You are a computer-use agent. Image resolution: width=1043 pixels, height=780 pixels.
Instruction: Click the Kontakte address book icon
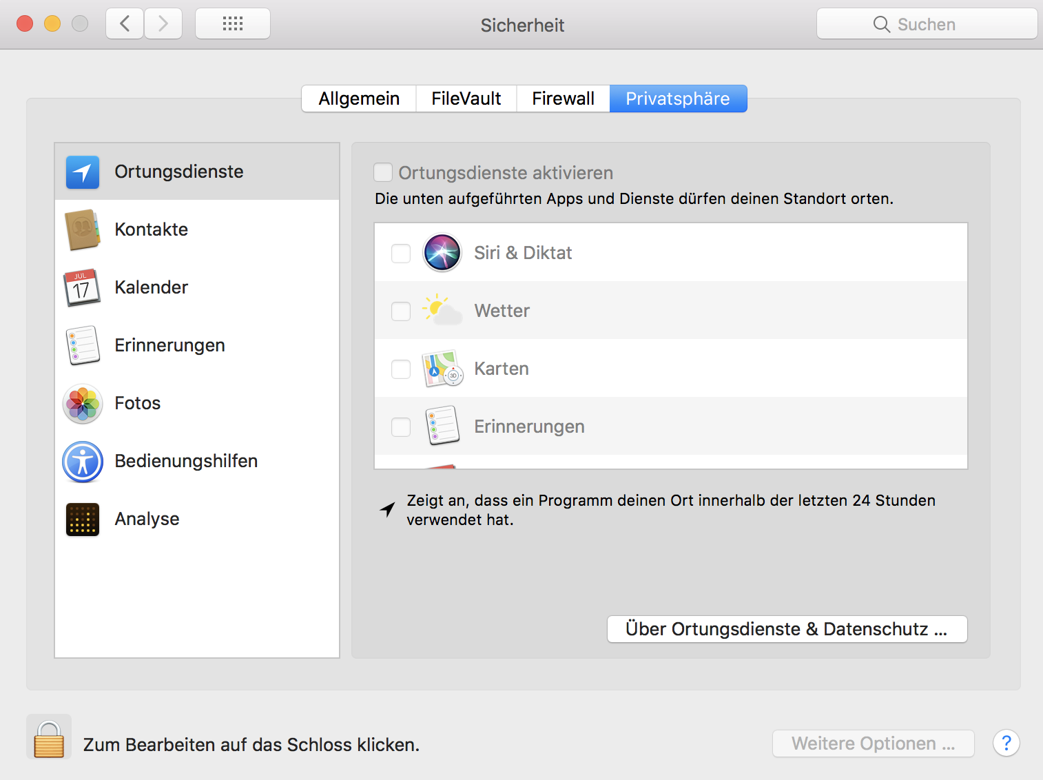83,230
